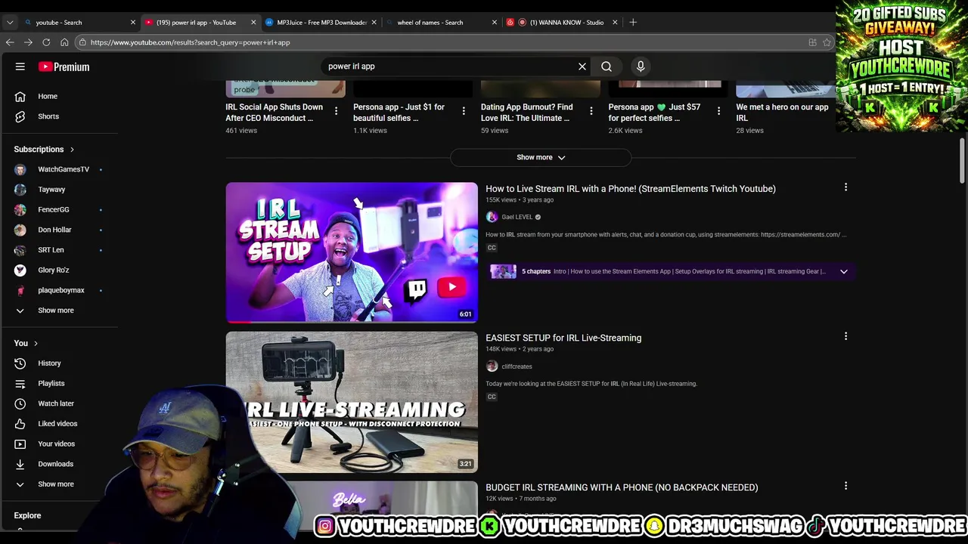Viewport: 968px width, 544px height.
Task: Open Gael LEVEL channel name
Action: 517,217
